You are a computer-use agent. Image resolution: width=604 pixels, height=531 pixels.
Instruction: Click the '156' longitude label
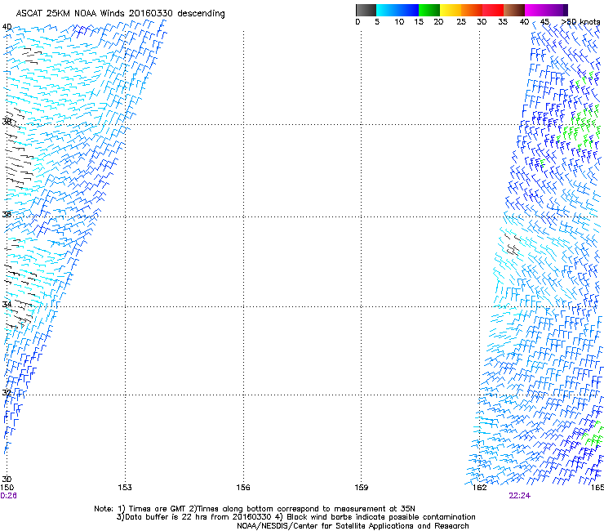(243, 488)
